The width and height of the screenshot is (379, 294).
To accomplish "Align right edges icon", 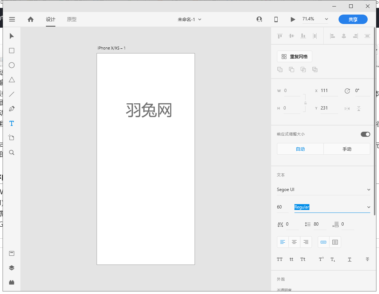I will click(355, 36).
